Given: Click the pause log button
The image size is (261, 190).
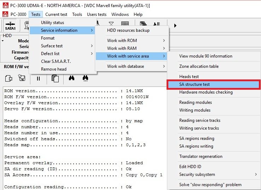Looking at the screenshot, I should click(x=38, y=78).
